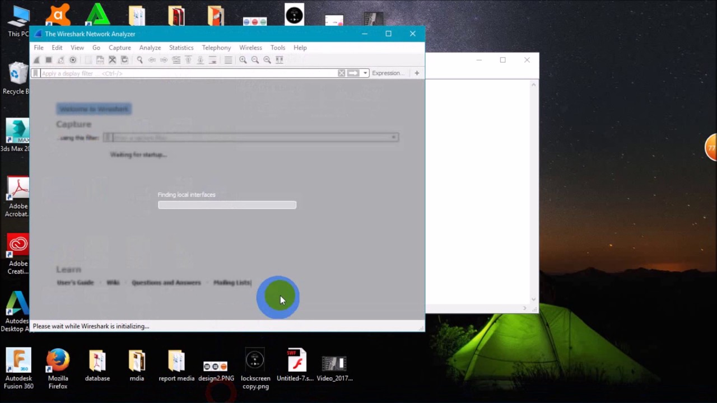717x403 pixels.
Task: Reload this capture file icon
Action: coord(124,60)
